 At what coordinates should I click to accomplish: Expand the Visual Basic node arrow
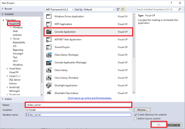pyautogui.click(x=7, y=69)
